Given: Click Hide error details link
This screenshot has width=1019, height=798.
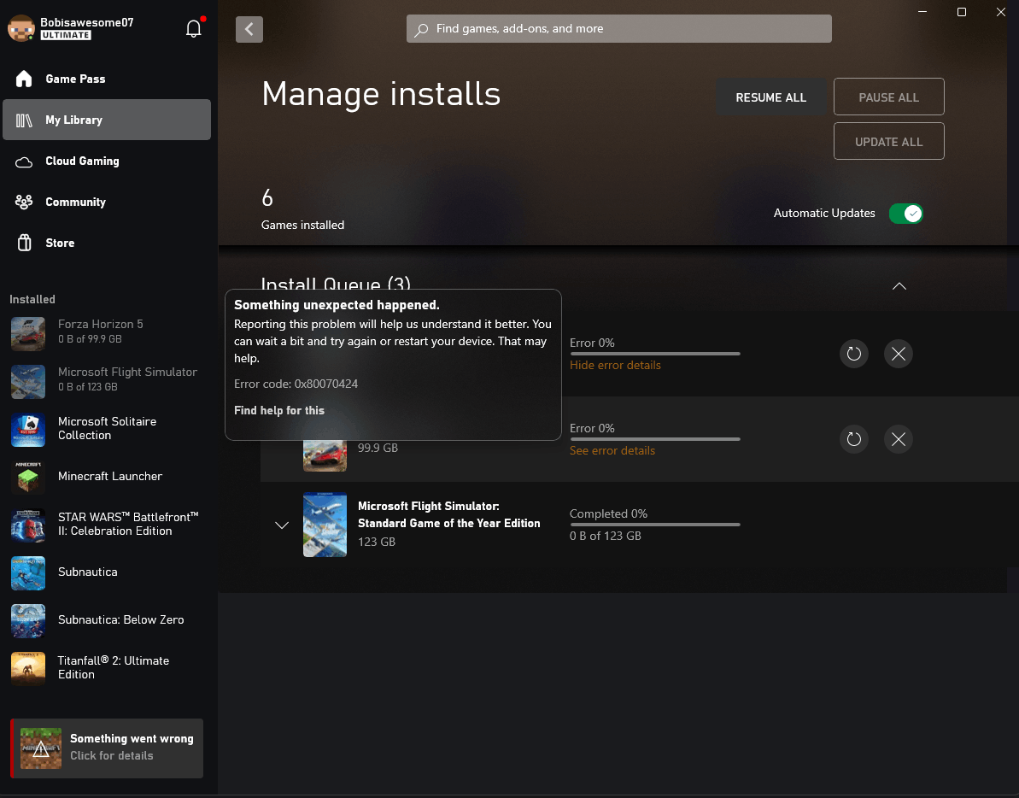Looking at the screenshot, I should tap(616, 365).
